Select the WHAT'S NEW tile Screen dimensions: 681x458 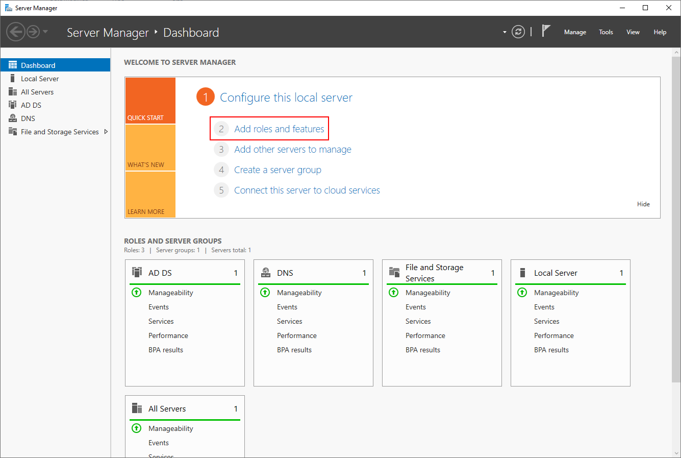(150, 148)
